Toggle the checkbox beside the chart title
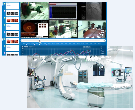 23,47
